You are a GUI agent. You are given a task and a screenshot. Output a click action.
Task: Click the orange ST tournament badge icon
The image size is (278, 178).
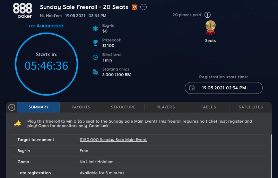pos(134,7)
